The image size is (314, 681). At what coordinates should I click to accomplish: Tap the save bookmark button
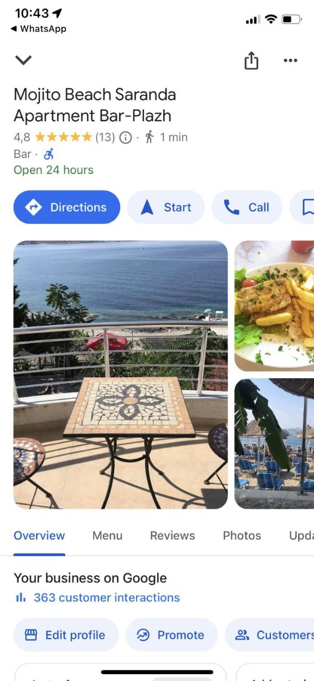coord(303,207)
